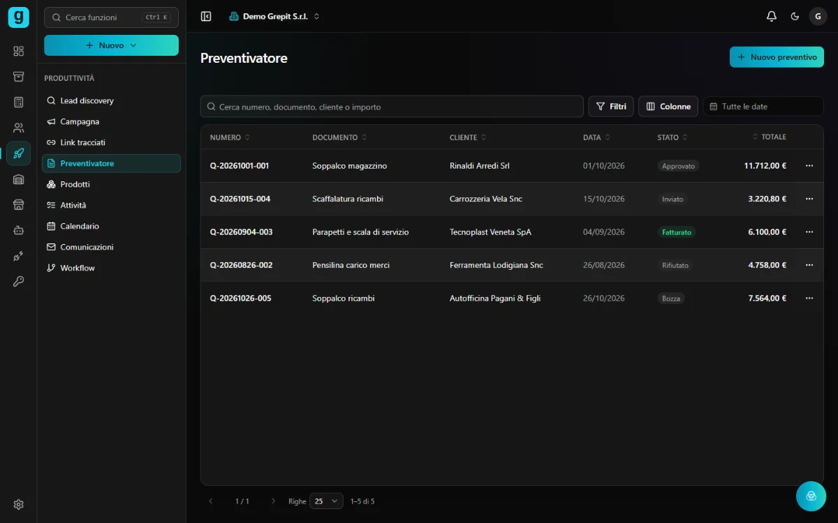Open the Demo Grepit S.r.l. company switcher
The height and width of the screenshot is (523, 838).
pyautogui.click(x=274, y=16)
